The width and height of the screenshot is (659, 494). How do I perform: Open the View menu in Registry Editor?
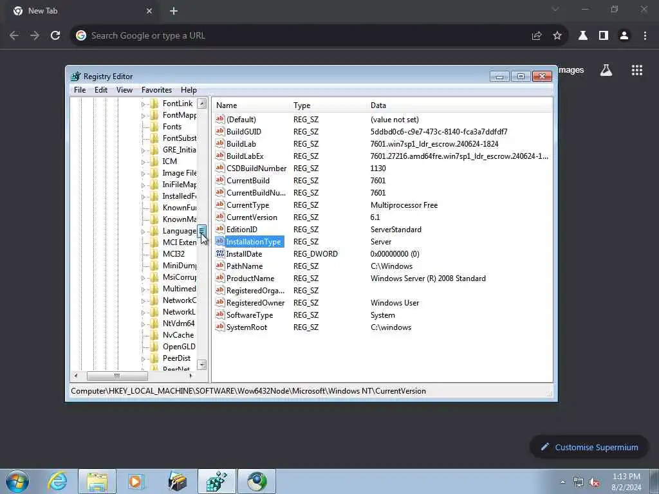tap(124, 90)
